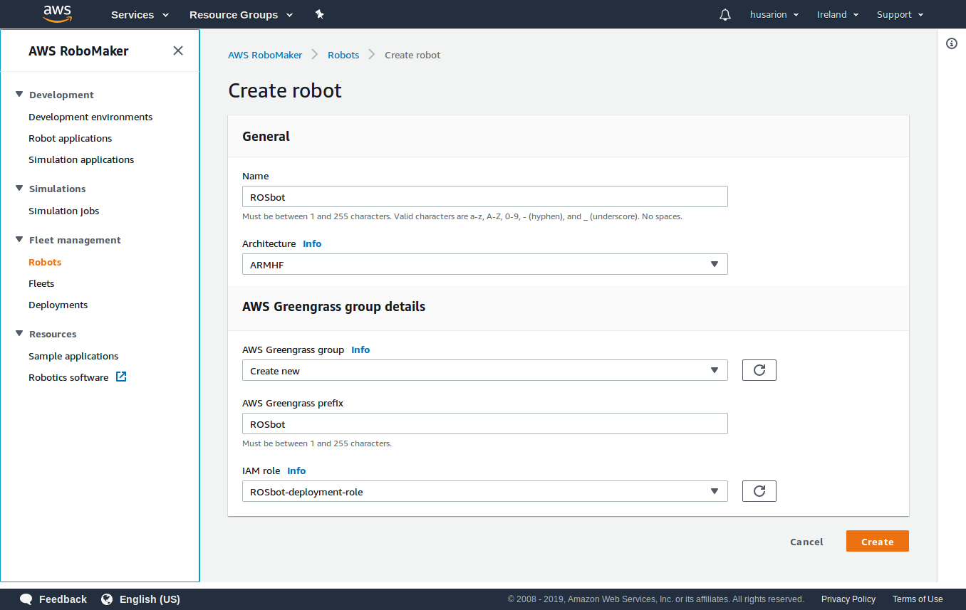Click the AWS Greengrass prefix field
This screenshot has width=966, height=610.
tap(485, 424)
